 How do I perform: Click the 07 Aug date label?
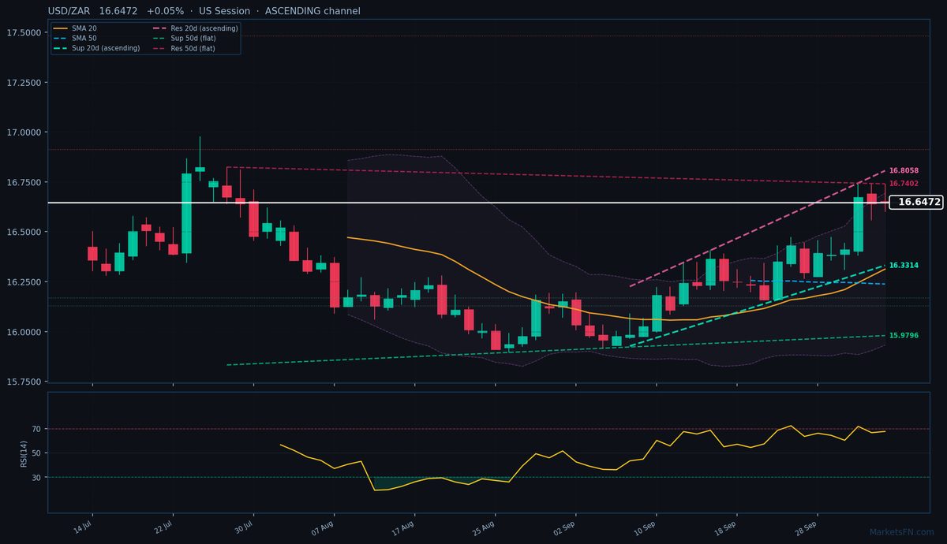pos(324,527)
